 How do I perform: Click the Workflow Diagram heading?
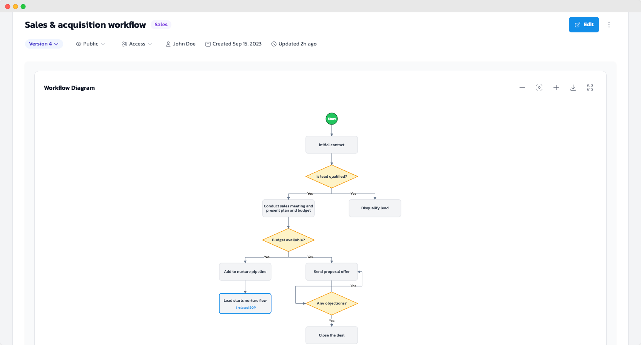click(69, 88)
